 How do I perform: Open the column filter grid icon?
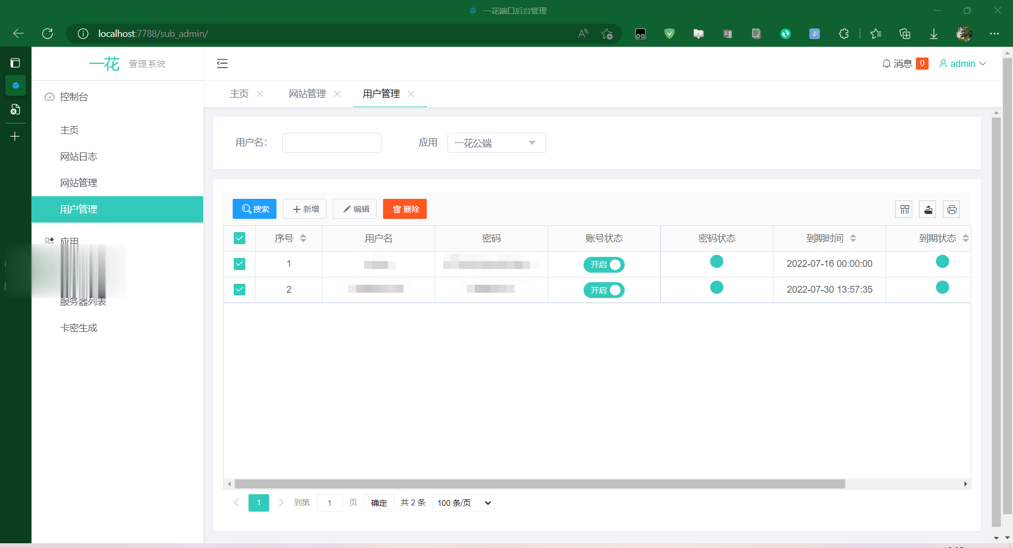[x=904, y=209]
